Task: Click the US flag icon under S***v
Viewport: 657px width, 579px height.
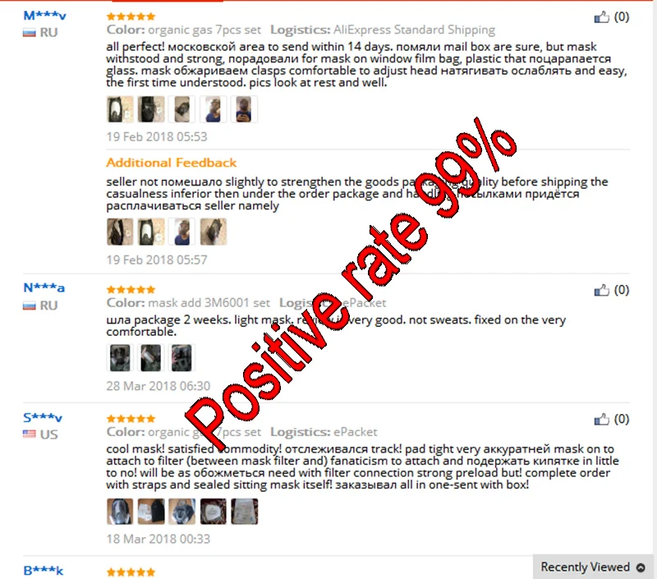Action: [x=30, y=434]
